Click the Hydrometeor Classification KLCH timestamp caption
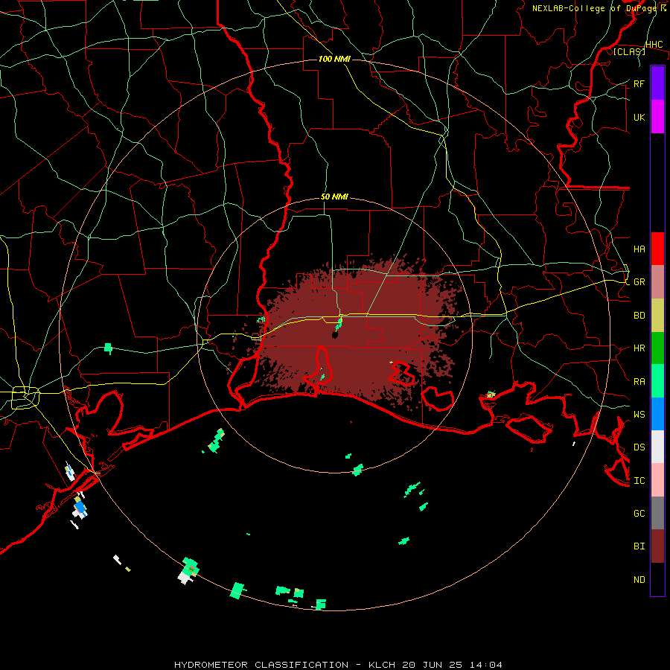The image size is (670, 670). (x=338, y=665)
